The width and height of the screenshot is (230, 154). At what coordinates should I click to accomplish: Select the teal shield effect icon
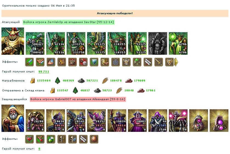94,62
